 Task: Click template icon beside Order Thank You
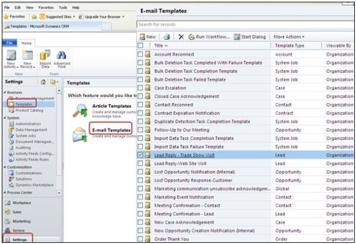148,239
